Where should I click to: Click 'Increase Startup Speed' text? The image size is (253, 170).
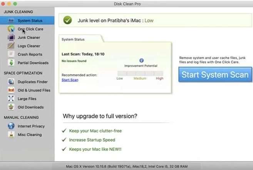92,140
